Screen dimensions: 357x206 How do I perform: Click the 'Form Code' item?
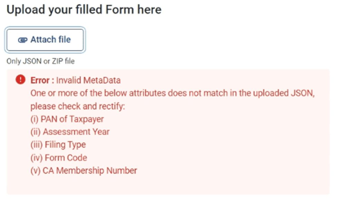59,158
